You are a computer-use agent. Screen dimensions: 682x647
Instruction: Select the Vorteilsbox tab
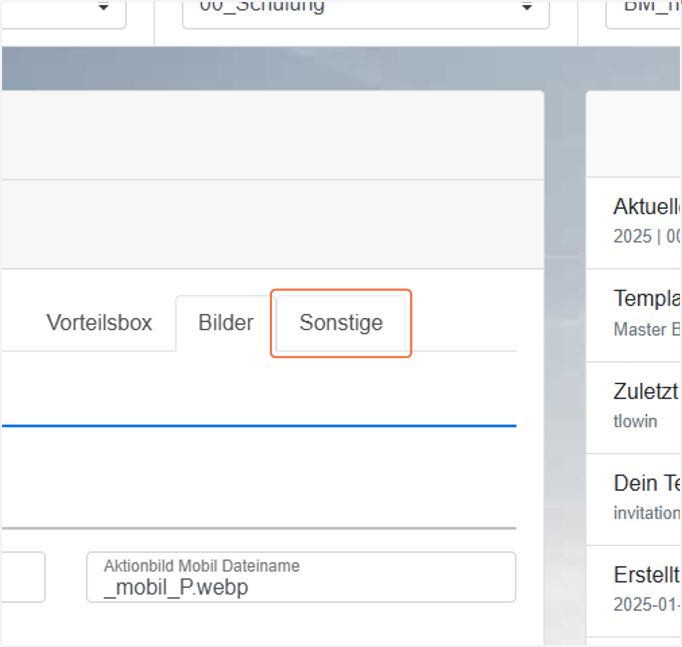tap(99, 323)
